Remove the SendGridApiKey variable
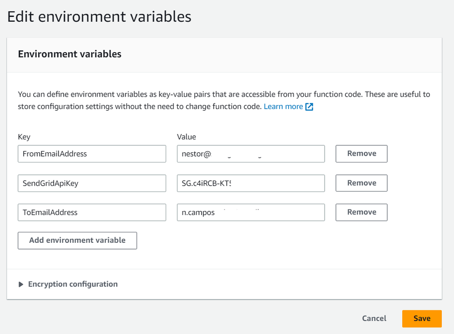Viewport: 454px width, 334px height. [361, 183]
